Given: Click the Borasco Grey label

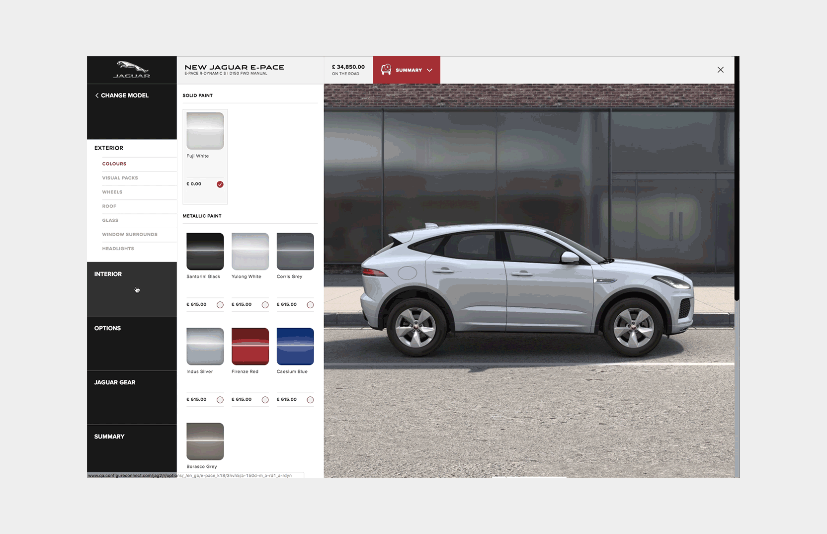Looking at the screenshot, I should coord(202,466).
